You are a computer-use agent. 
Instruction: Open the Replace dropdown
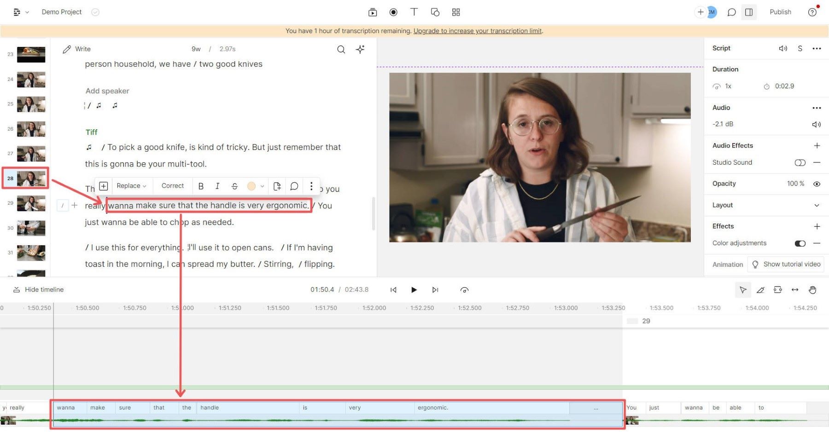[132, 186]
